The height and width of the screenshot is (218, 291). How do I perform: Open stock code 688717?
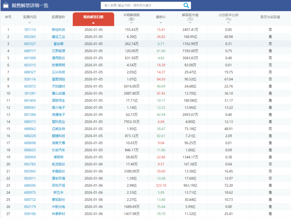[30, 51]
